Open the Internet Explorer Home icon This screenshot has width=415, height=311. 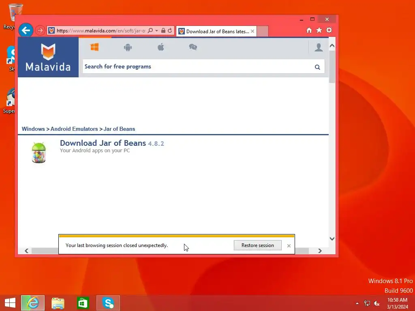coord(309,30)
